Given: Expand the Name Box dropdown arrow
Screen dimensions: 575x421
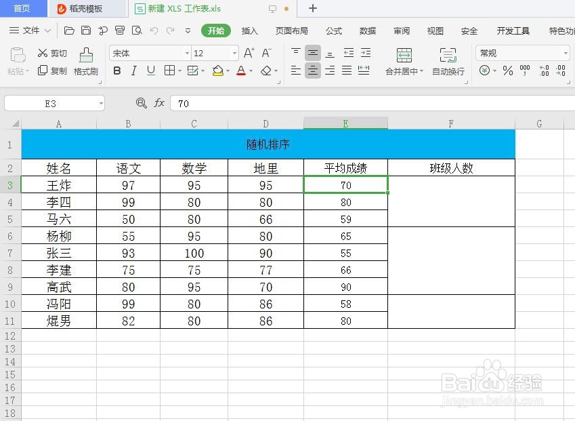Looking at the screenshot, I should pos(101,104).
